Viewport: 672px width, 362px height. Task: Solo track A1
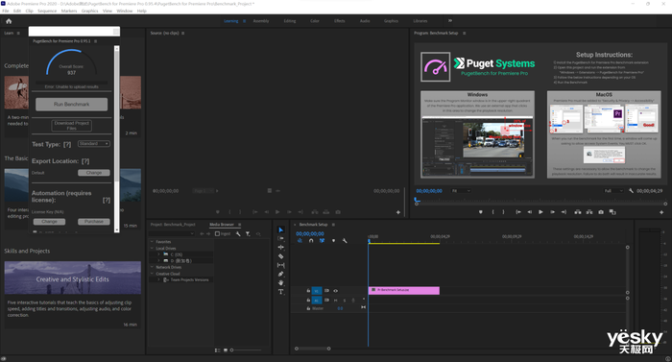(x=344, y=301)
